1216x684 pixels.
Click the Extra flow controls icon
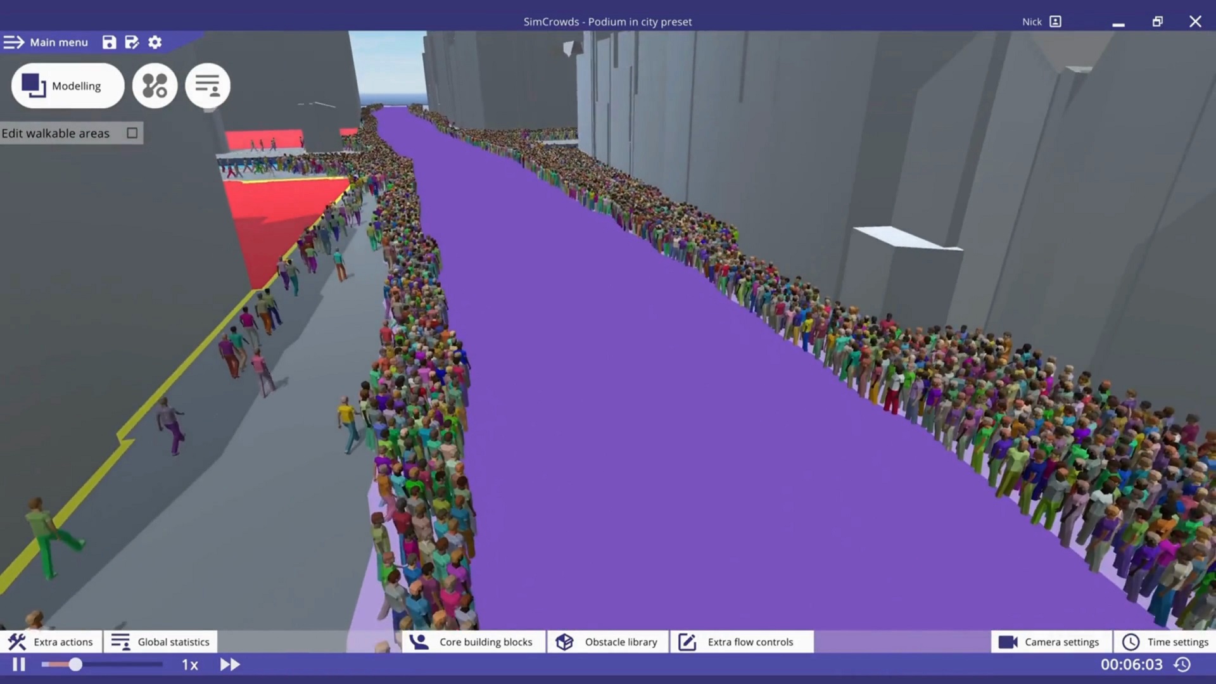click(687, 642)
